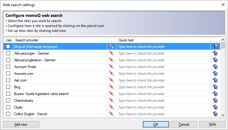Enable the Bing search provider checkbox
This screenshot has height=130, width=228.
8,87
